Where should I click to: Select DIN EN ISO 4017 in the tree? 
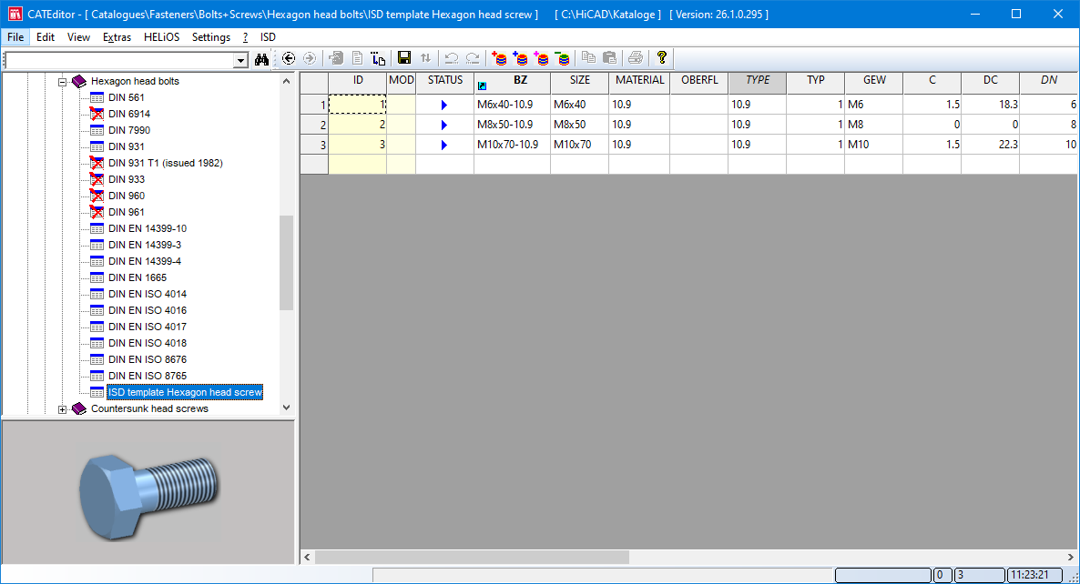(148, 327)
